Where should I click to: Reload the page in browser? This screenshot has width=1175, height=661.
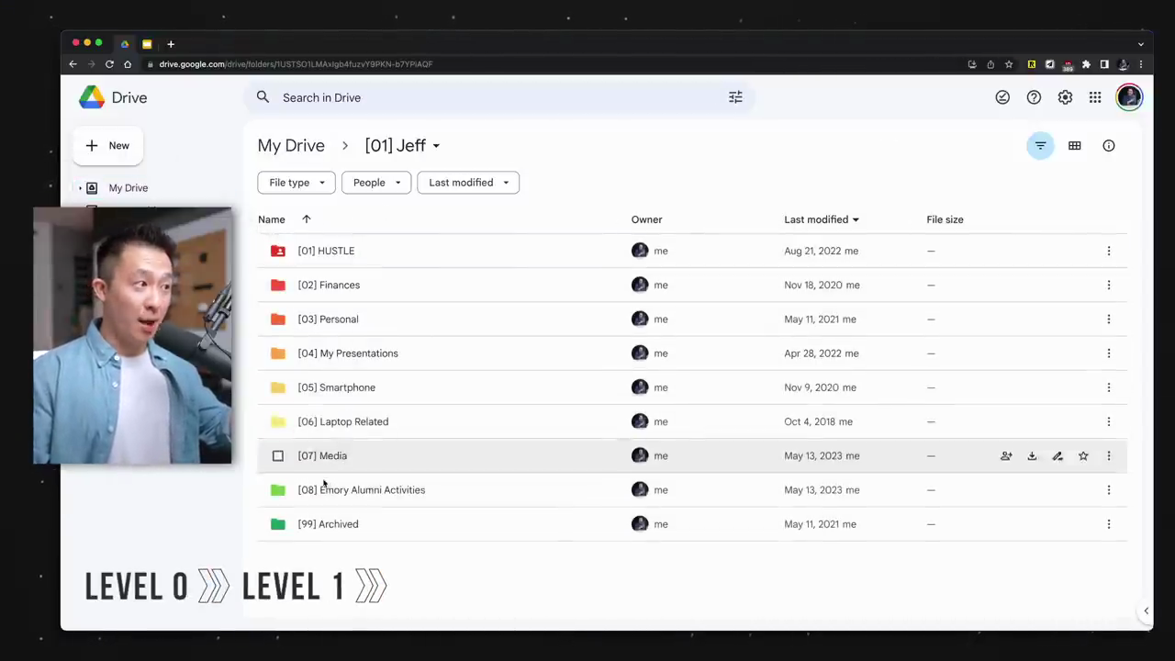tap(109, 64)
